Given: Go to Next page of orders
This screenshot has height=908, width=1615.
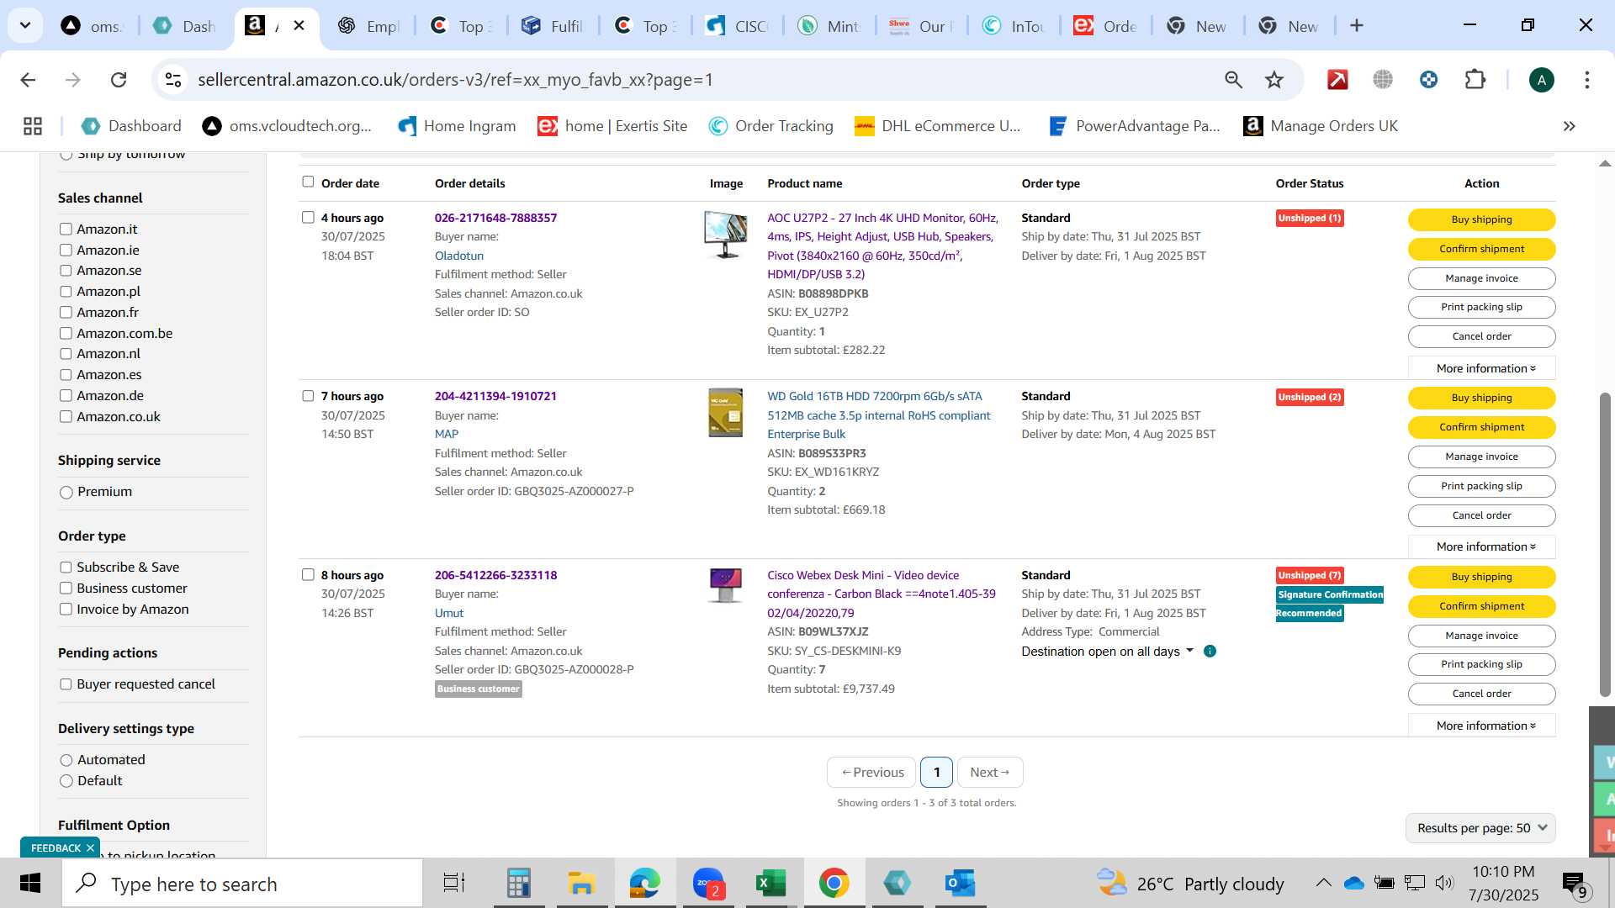Looking at the screenshot, I should (989, 773).
